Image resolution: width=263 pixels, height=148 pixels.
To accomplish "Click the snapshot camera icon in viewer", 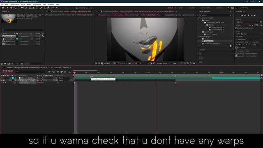I will click(130, 63).
